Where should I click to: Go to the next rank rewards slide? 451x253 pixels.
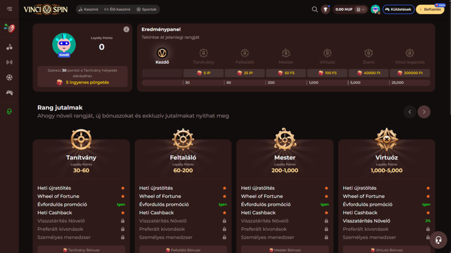[424, 112]
